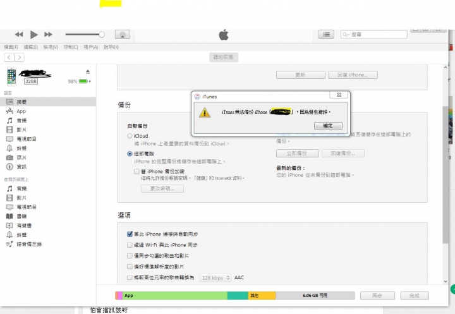The height and width of the screenshot is (314, 455).
Task: Open the AirPlay output icon
Action: (x=123, y=35)
